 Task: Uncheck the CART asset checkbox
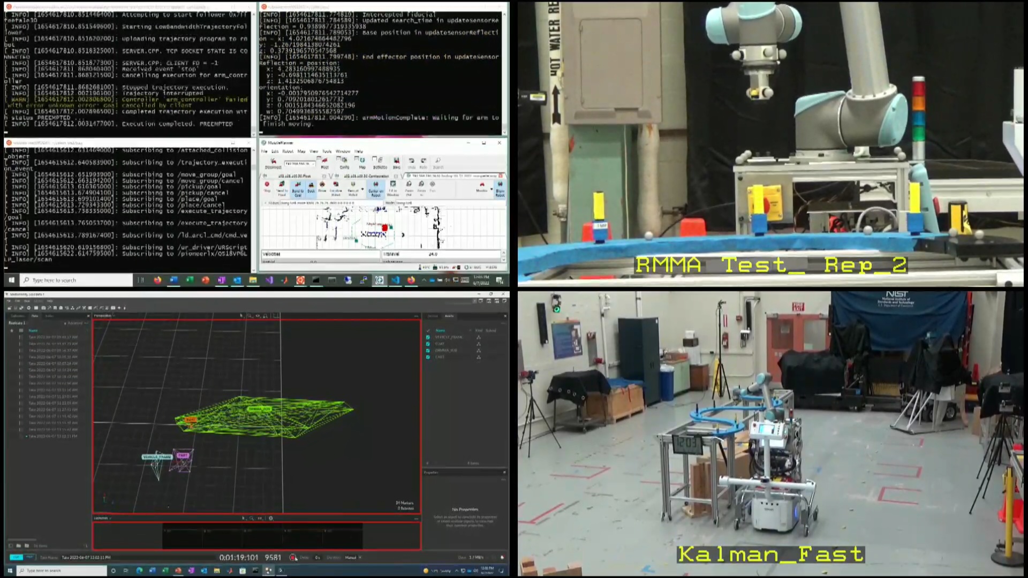428,356
